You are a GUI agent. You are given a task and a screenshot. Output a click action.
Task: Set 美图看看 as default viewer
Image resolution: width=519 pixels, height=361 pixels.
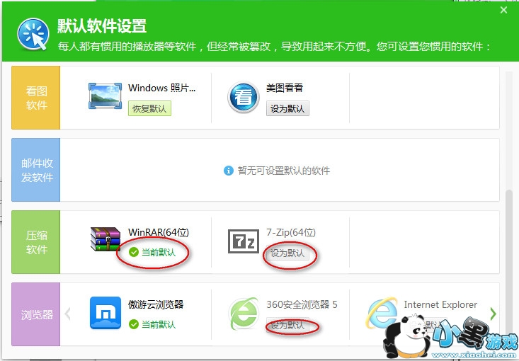point(287,108)
